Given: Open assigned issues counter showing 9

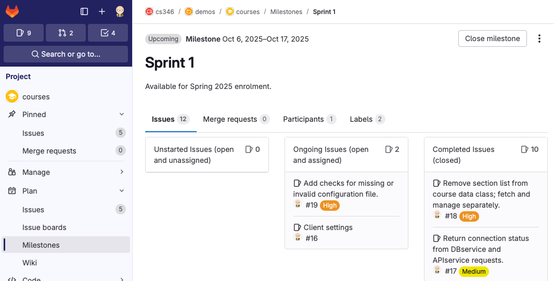Looking at the screenshot, I should 23,33.
